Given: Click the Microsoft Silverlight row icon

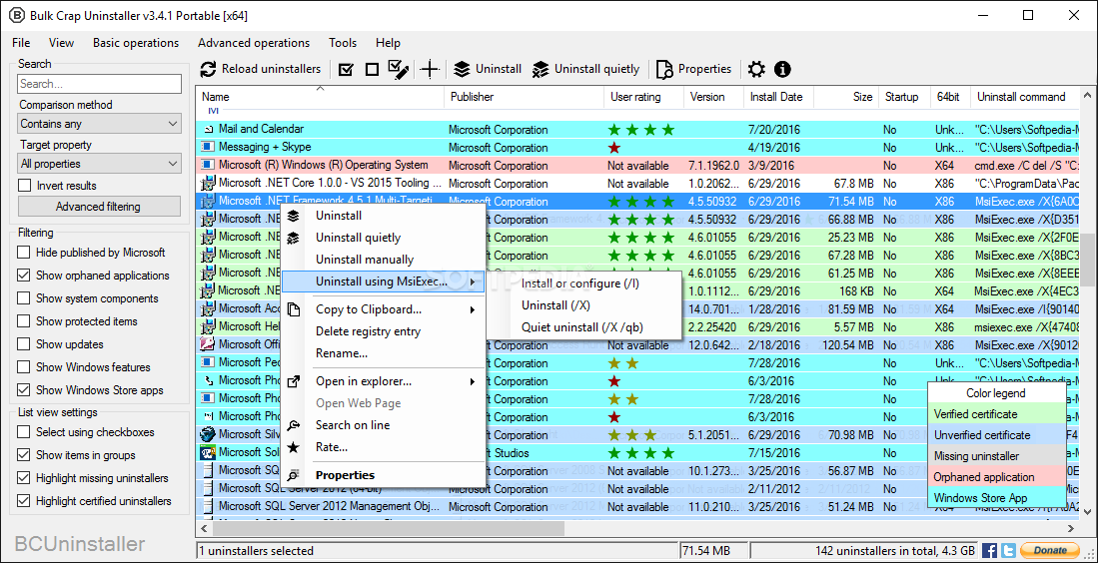Looking at the screenshot, I should (x=208, y=434).
